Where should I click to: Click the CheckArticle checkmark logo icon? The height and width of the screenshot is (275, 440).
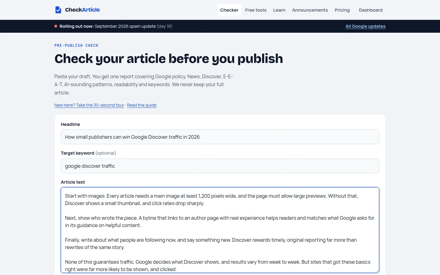click(58, 10)
